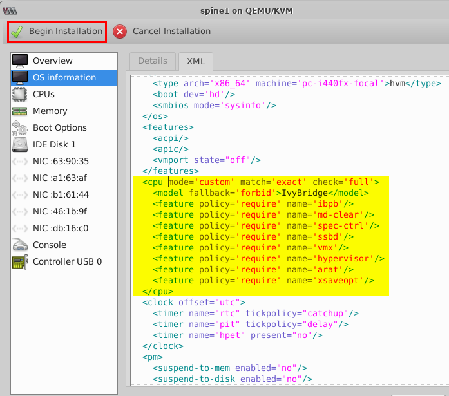Click the Begin Installation green checkmark icon

pos(17,32)
